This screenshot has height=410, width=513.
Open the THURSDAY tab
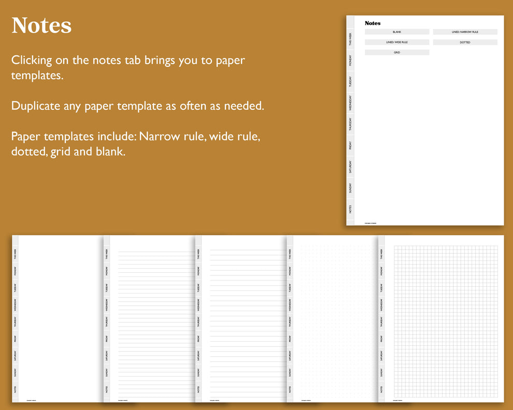point(350,124)
